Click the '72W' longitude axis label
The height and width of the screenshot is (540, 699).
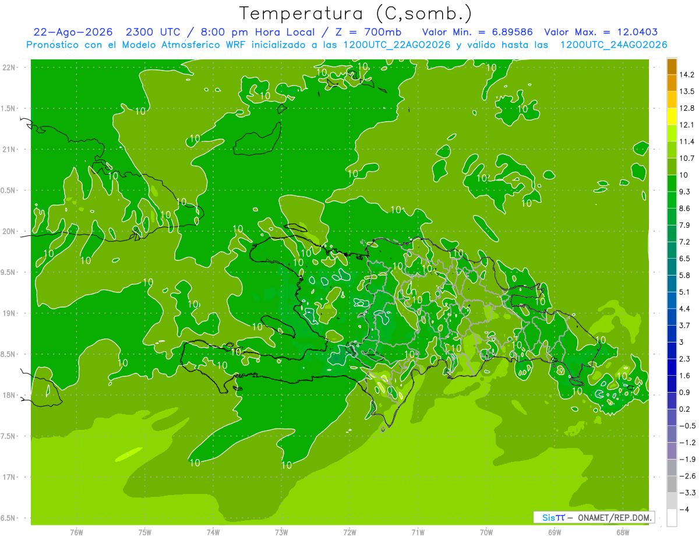coord(349,532)
